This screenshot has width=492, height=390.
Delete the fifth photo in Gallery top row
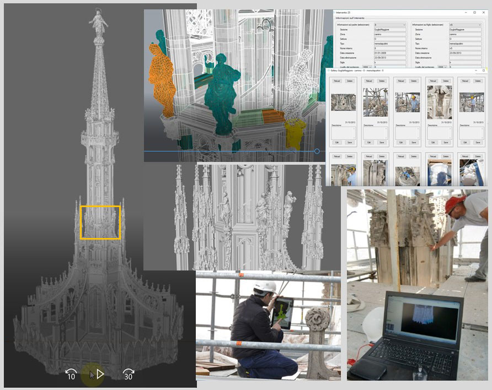478,81
